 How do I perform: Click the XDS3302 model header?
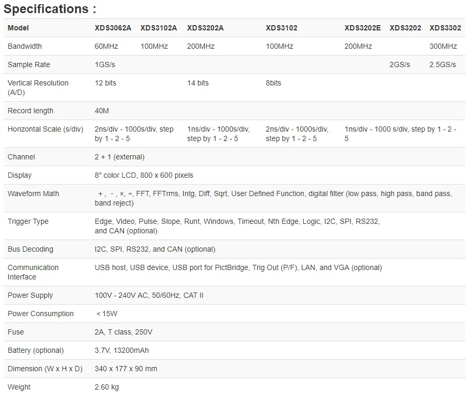[x=445, y=28]
